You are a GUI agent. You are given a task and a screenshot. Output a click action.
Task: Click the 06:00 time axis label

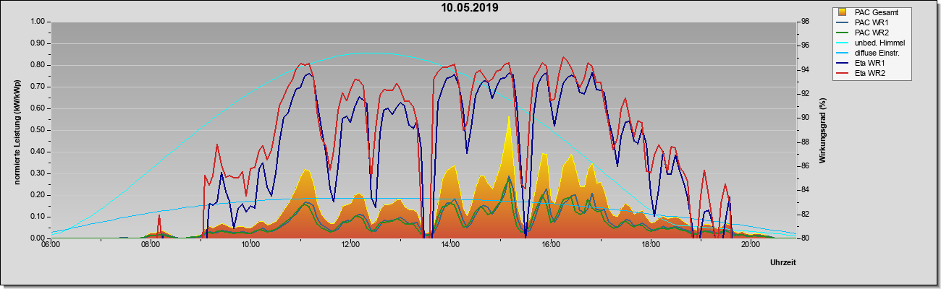click(x=51, y=245)
